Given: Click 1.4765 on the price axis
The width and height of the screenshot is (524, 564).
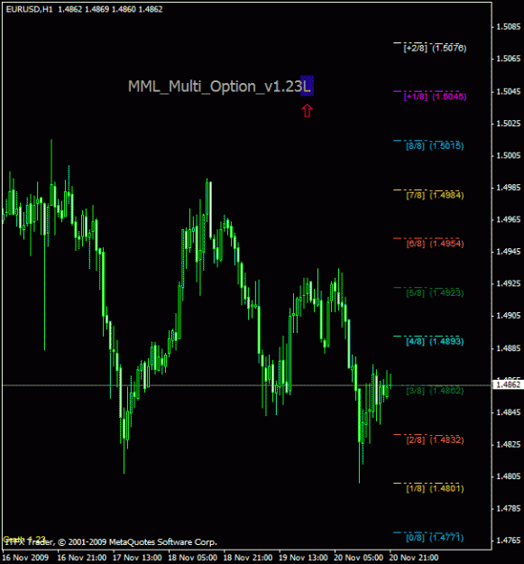Looking at the screenshot, I should (508, 541).
